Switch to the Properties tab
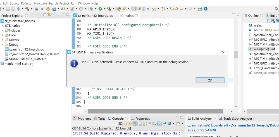This screenshot has height=137, width=279. [140, 119]
